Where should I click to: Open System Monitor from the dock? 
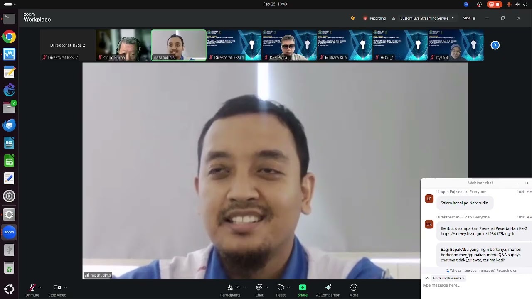[x=9, y=54]
